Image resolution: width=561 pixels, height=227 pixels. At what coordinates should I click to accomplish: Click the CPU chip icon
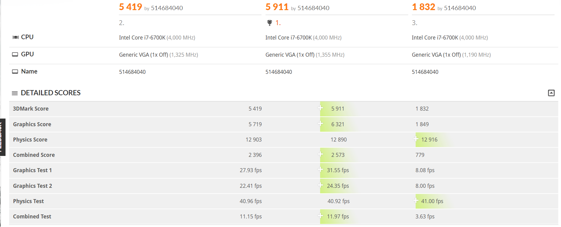(x=15, y=37)
